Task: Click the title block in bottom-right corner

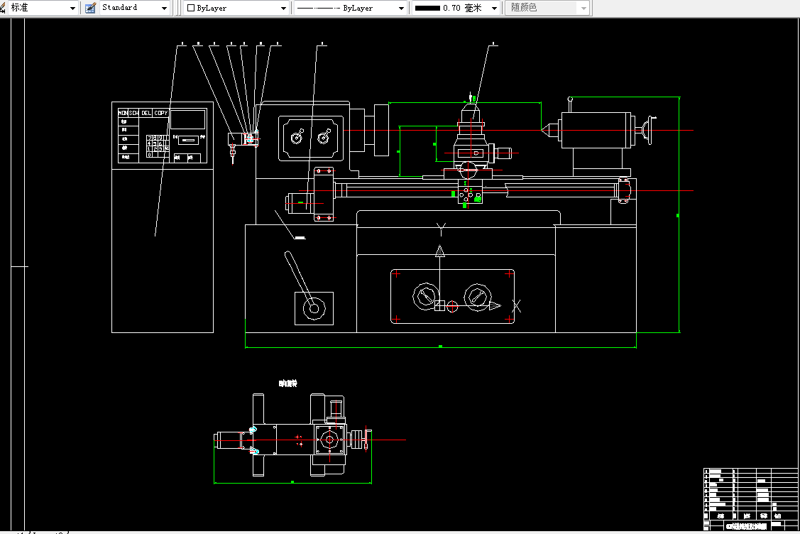Action: (751, 499)
